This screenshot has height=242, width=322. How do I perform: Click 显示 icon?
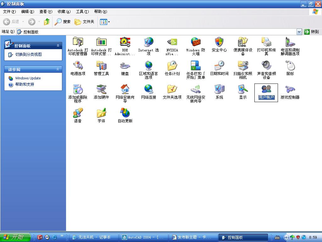(x=243, y=89)
